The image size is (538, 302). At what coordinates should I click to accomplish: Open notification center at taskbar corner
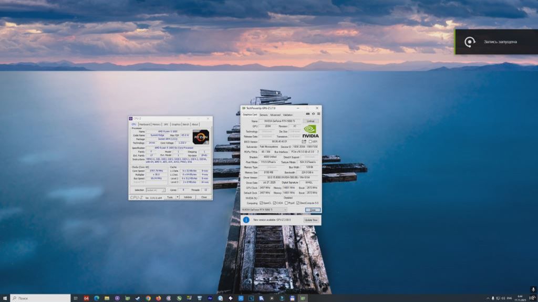[533, 298]
